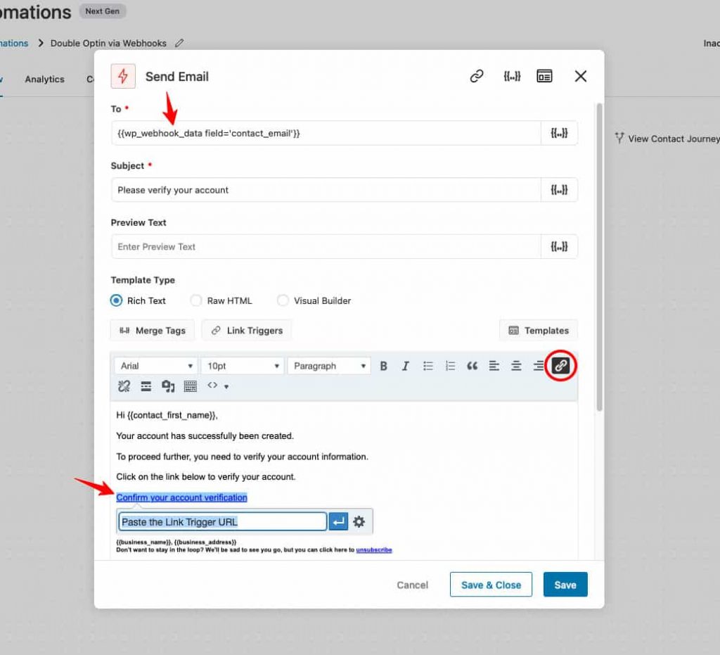Open the 10pt font size dropdown
The width and height of the screenshot is (720, 655).
click(x=243, y=366)
